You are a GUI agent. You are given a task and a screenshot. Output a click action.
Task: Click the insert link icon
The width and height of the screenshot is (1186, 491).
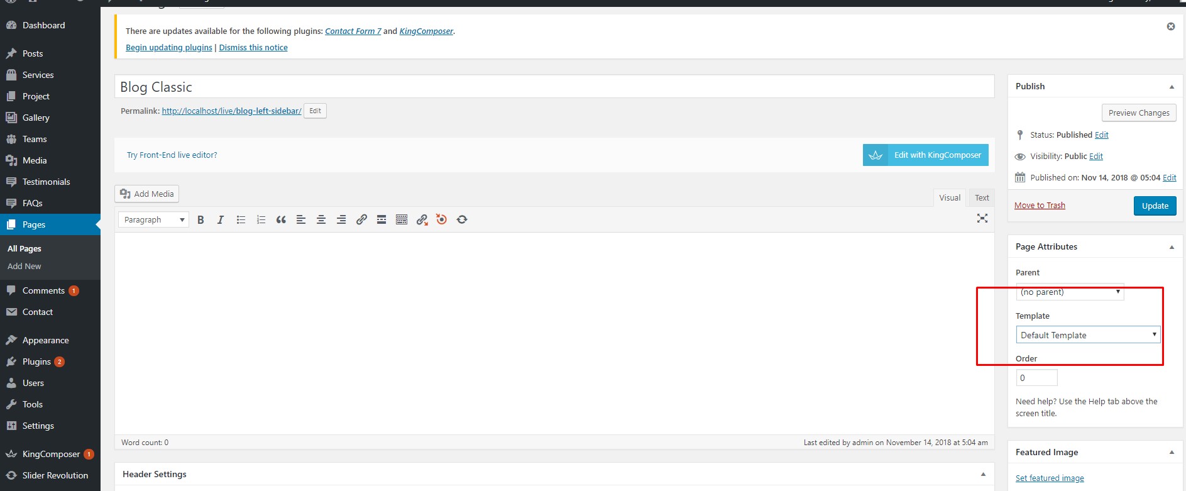[361, 219]
